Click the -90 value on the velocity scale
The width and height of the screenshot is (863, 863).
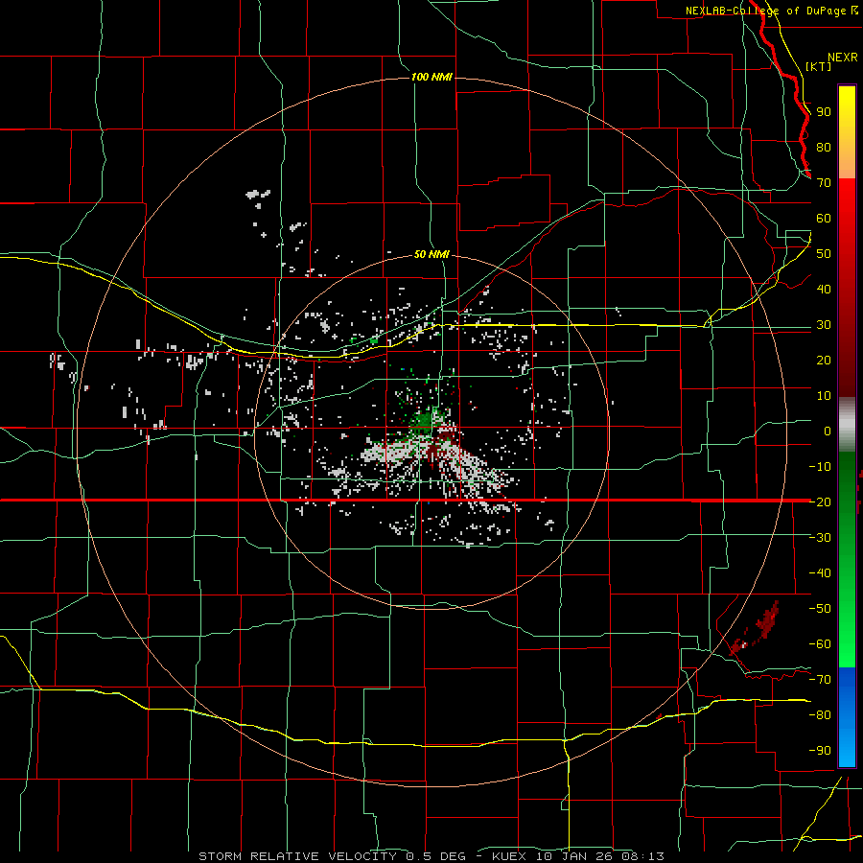point(820,751)
